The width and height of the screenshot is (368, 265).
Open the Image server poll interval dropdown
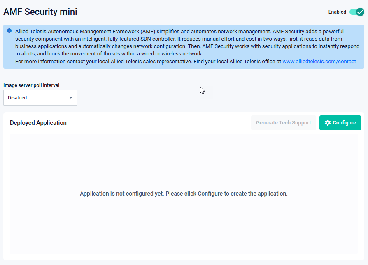(40, 98)
